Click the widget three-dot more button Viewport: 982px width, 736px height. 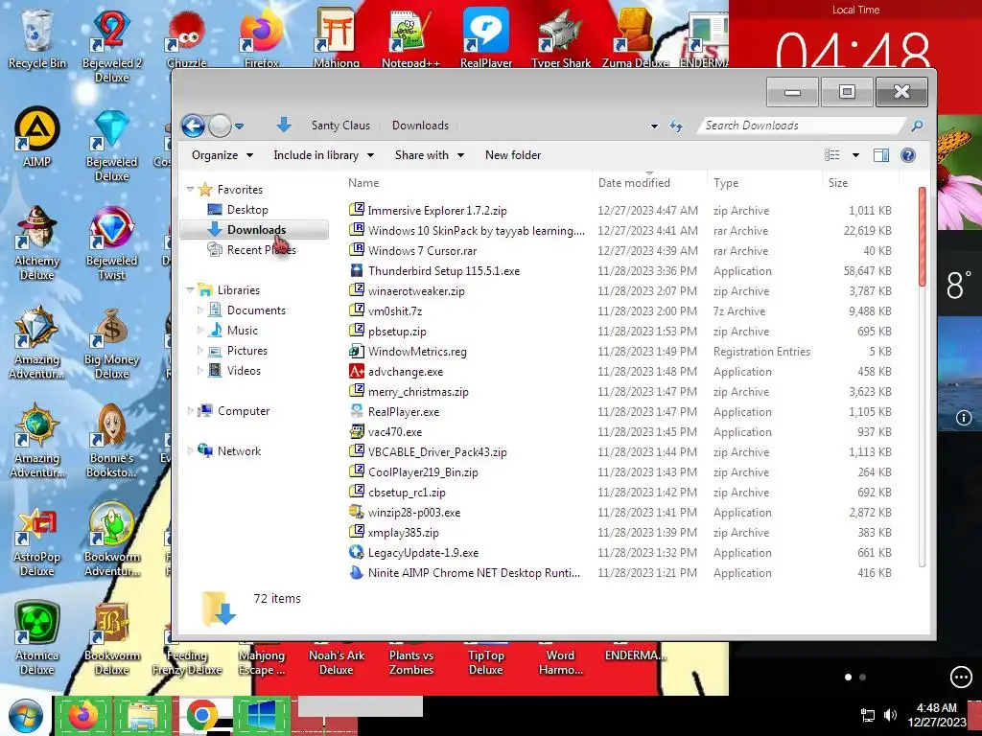(x=961, y=677)
